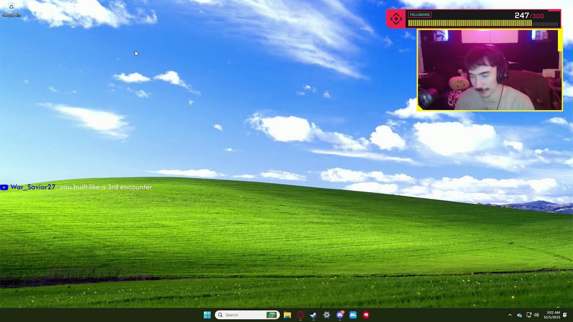Open the red fist app on taskbar

point(366,315)
